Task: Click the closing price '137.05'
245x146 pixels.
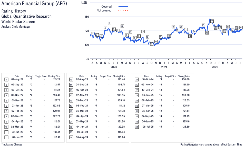Action: (x=186, y=90)
